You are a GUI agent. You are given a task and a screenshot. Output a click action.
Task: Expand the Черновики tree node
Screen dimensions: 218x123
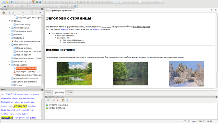tap(9, 61)
